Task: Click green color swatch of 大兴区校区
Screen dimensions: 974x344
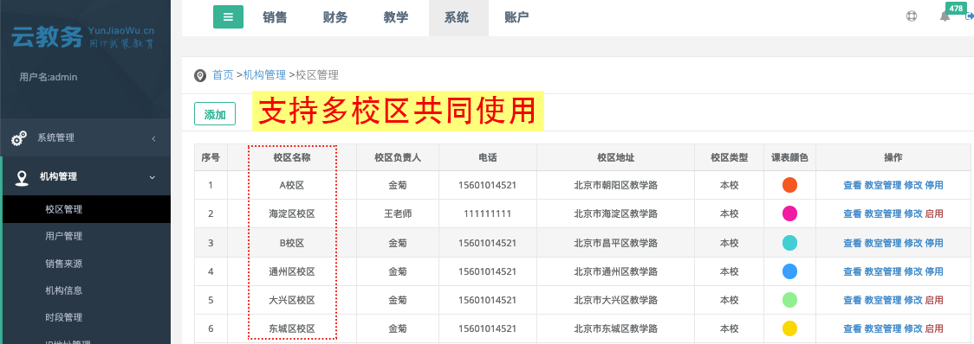Action: [789, 300]
